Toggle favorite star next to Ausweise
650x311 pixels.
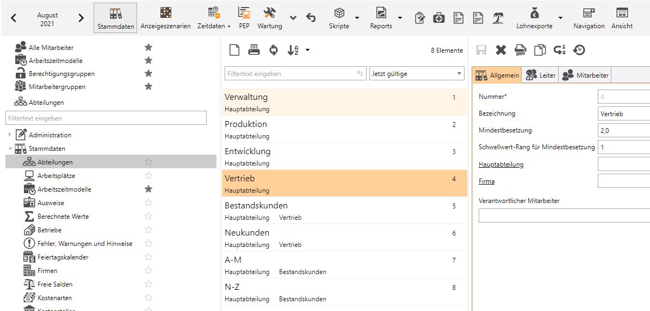tap(148, 202)
